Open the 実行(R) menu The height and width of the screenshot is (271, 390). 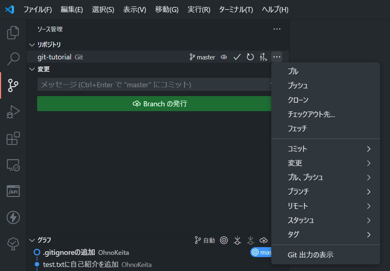click(x=199, y=10)
